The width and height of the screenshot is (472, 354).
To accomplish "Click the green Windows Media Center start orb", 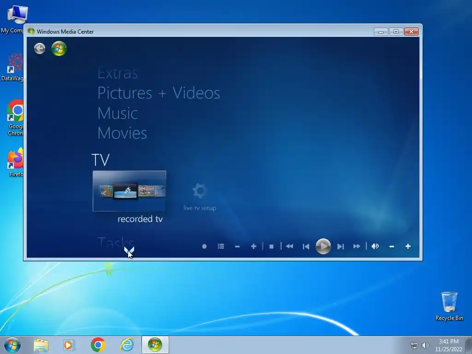I will [x=59, y=48].
